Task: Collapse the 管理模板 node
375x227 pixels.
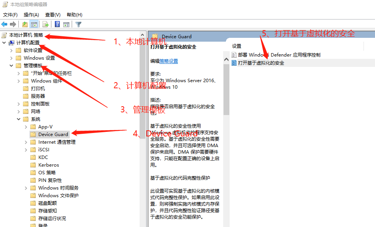Action: tap(11, 65)
